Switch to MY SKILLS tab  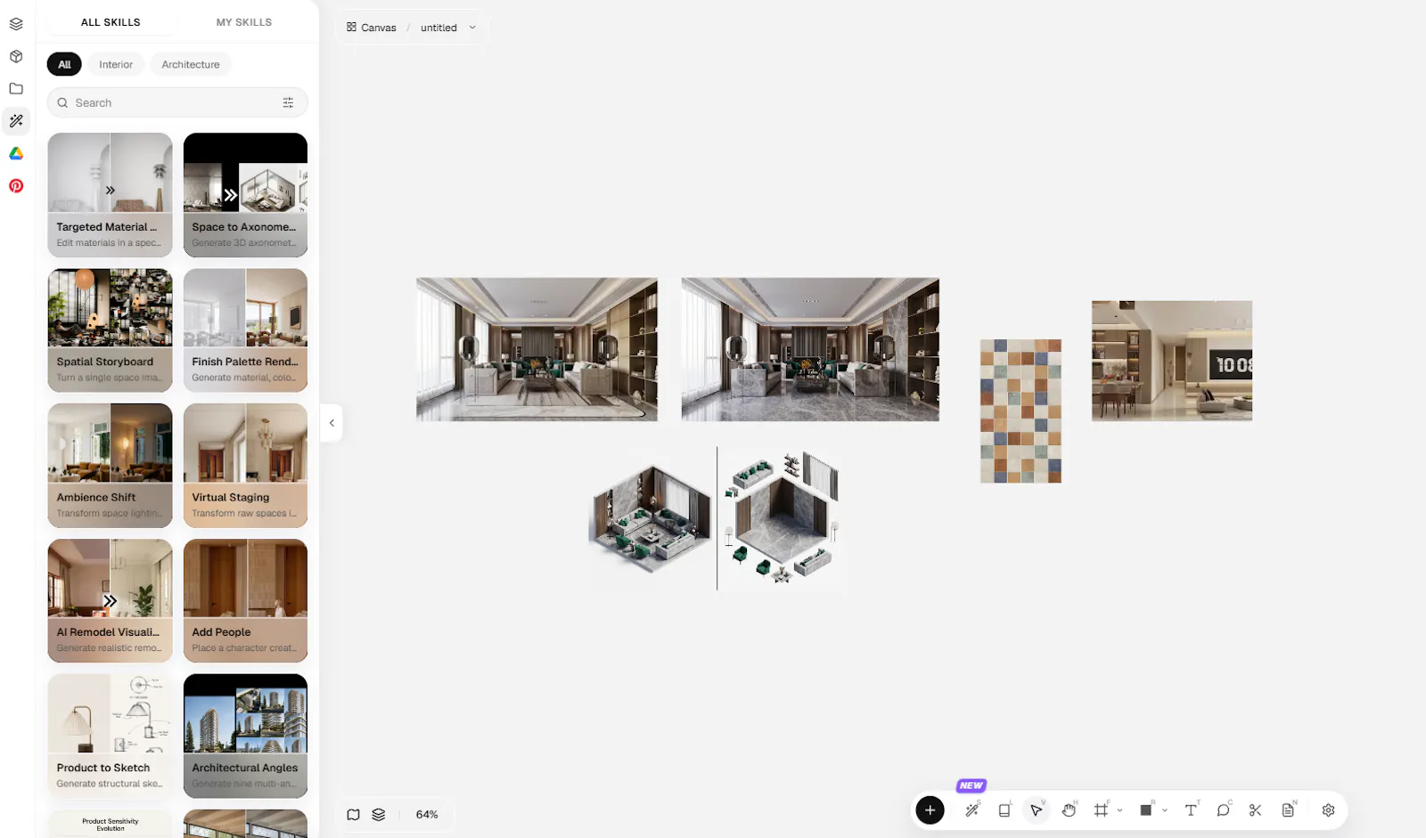click(x=244, y=22)
